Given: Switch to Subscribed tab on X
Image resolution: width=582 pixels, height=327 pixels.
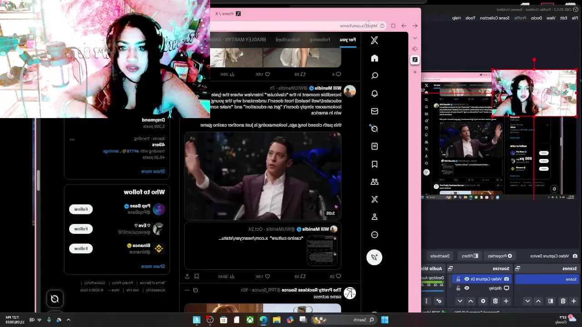Looking at the screenshot, I should (288, 40).
